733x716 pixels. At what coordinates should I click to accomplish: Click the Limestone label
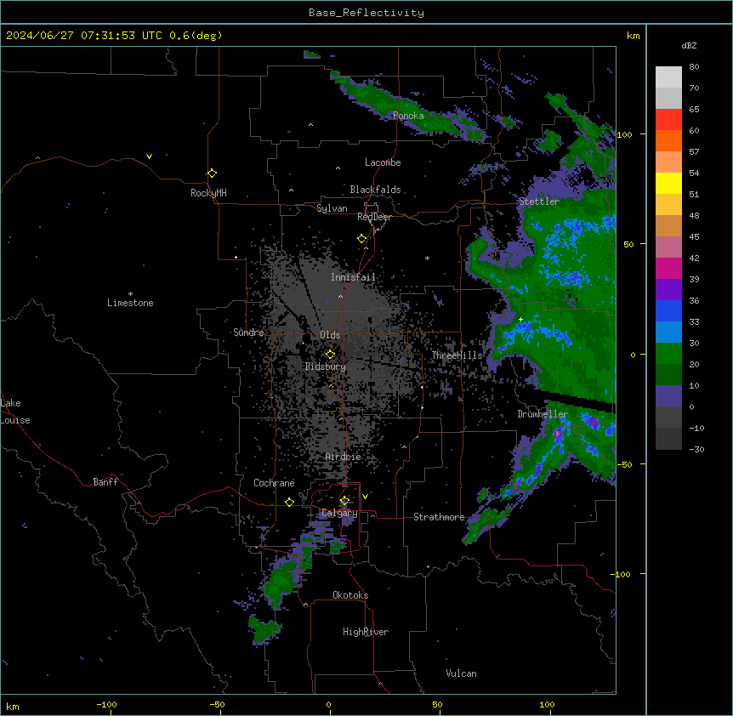click(130, 303)
